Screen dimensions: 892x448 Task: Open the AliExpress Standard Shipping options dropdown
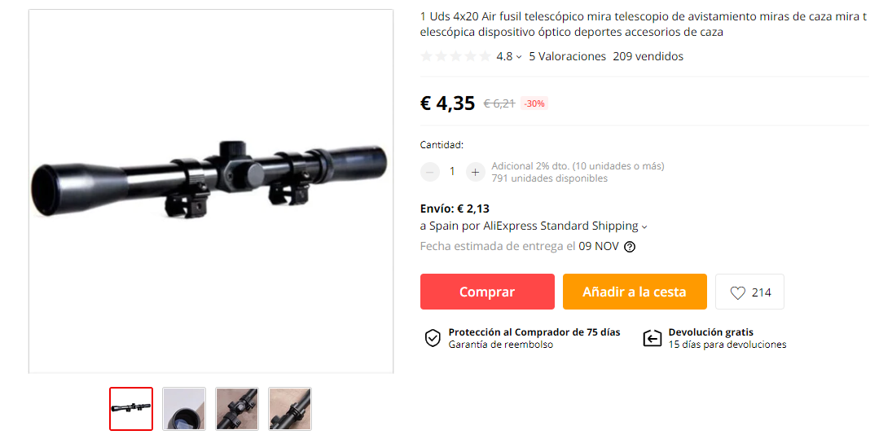pos(644,226)
